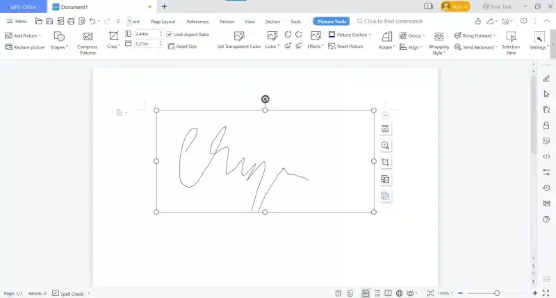Open the Rotate dropdown

(386, 40)
